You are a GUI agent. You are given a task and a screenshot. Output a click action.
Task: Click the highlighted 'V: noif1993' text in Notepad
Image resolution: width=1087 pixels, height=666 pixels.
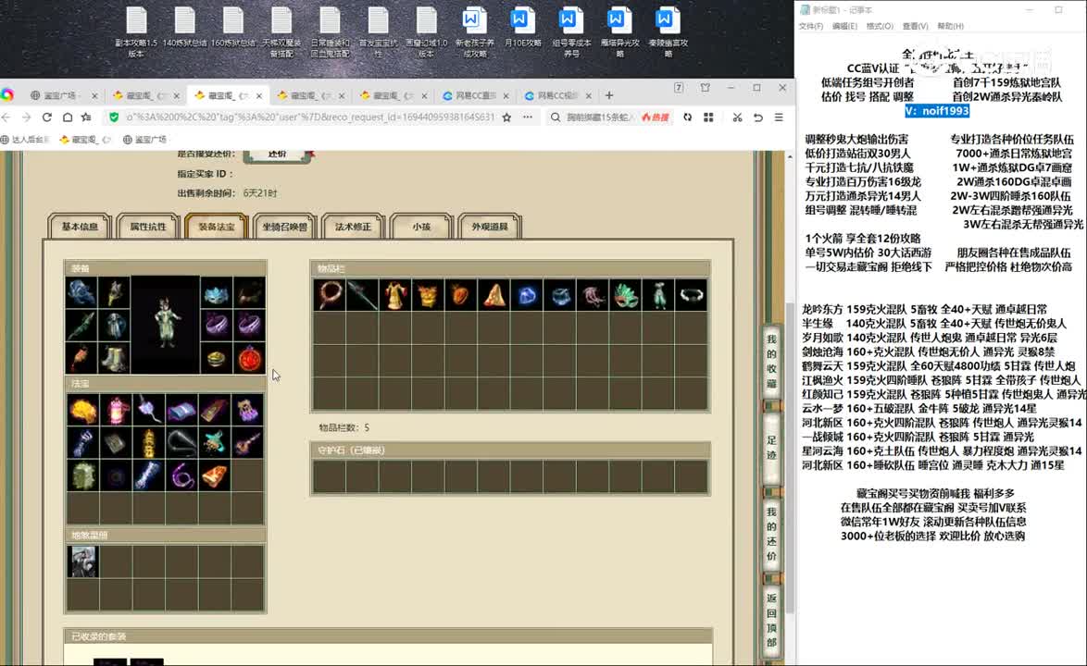937,111
